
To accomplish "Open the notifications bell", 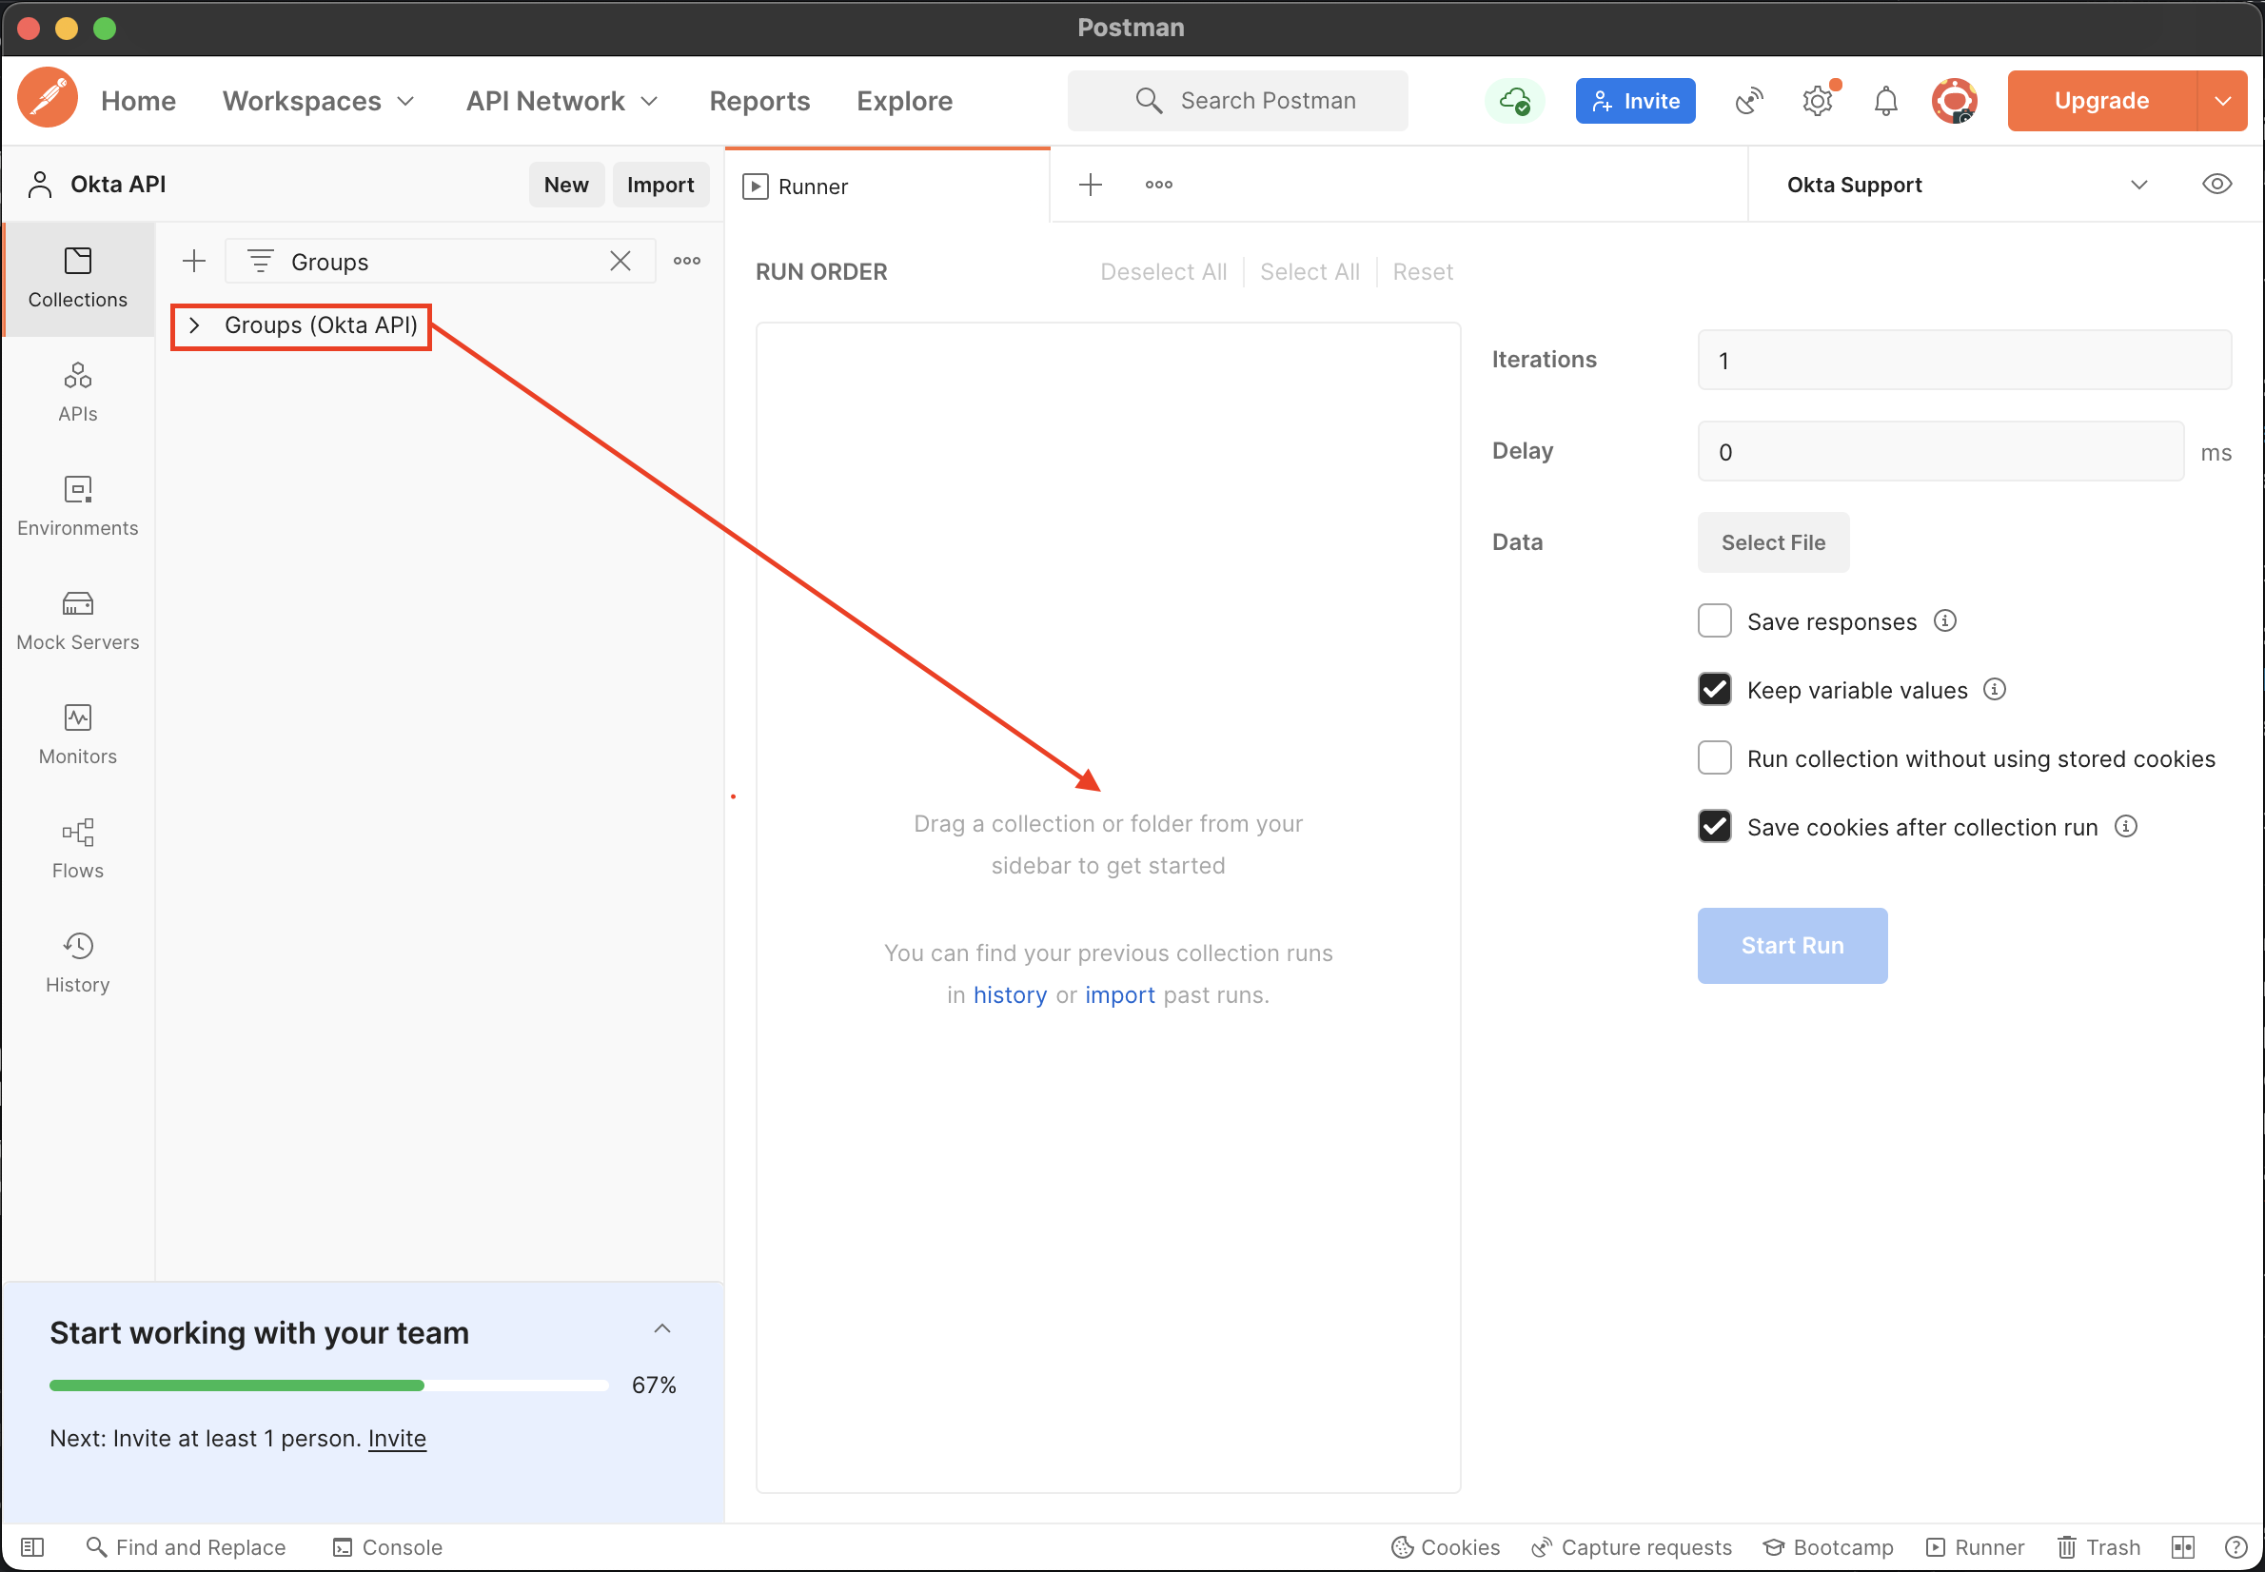I will tap(1885, 101).
